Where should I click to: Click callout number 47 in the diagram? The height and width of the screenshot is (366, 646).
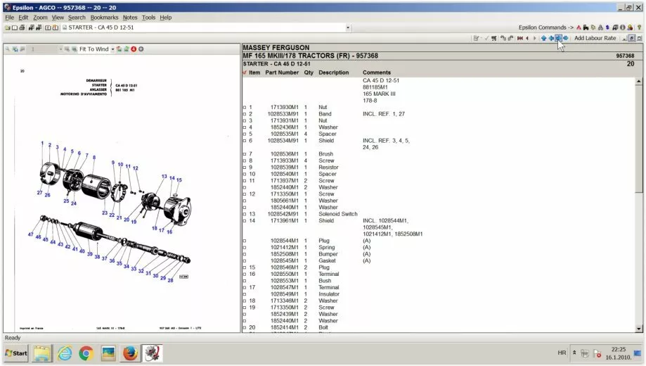point(30,234)
